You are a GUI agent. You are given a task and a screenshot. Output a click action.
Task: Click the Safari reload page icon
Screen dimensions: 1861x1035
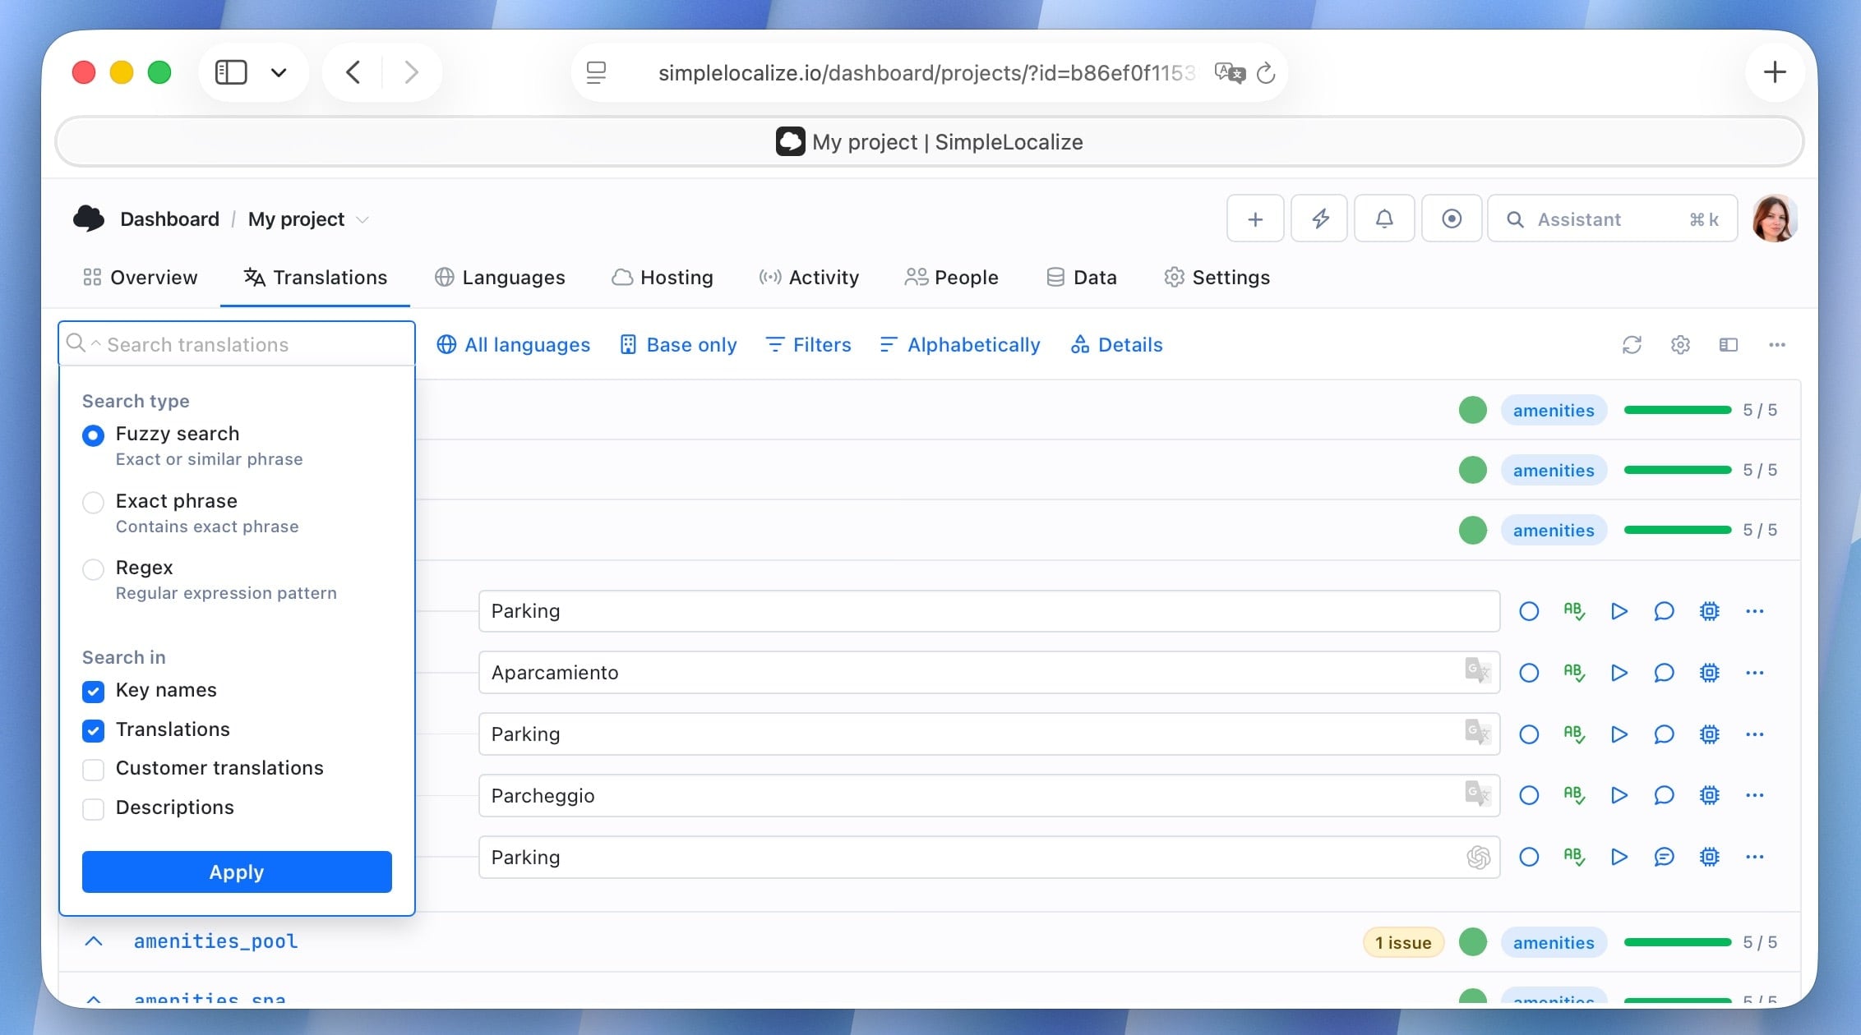point(1266,73)
